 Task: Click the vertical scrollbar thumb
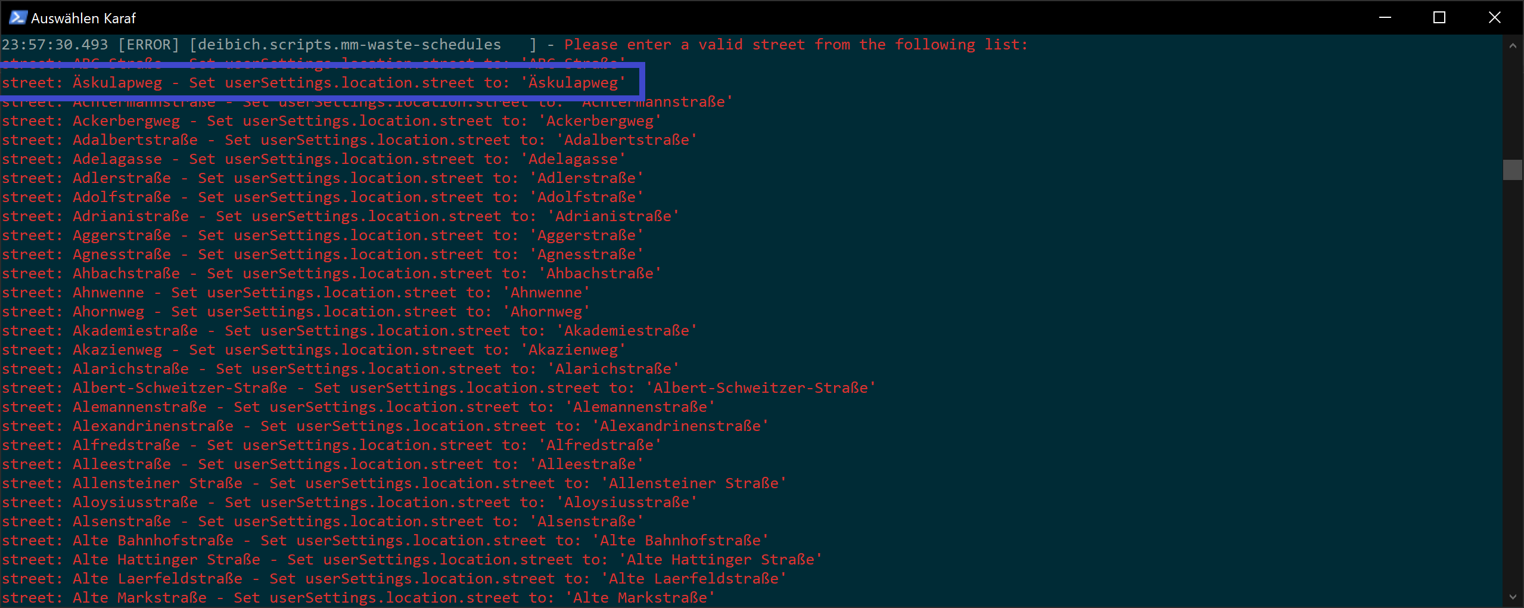[1513, 170]
